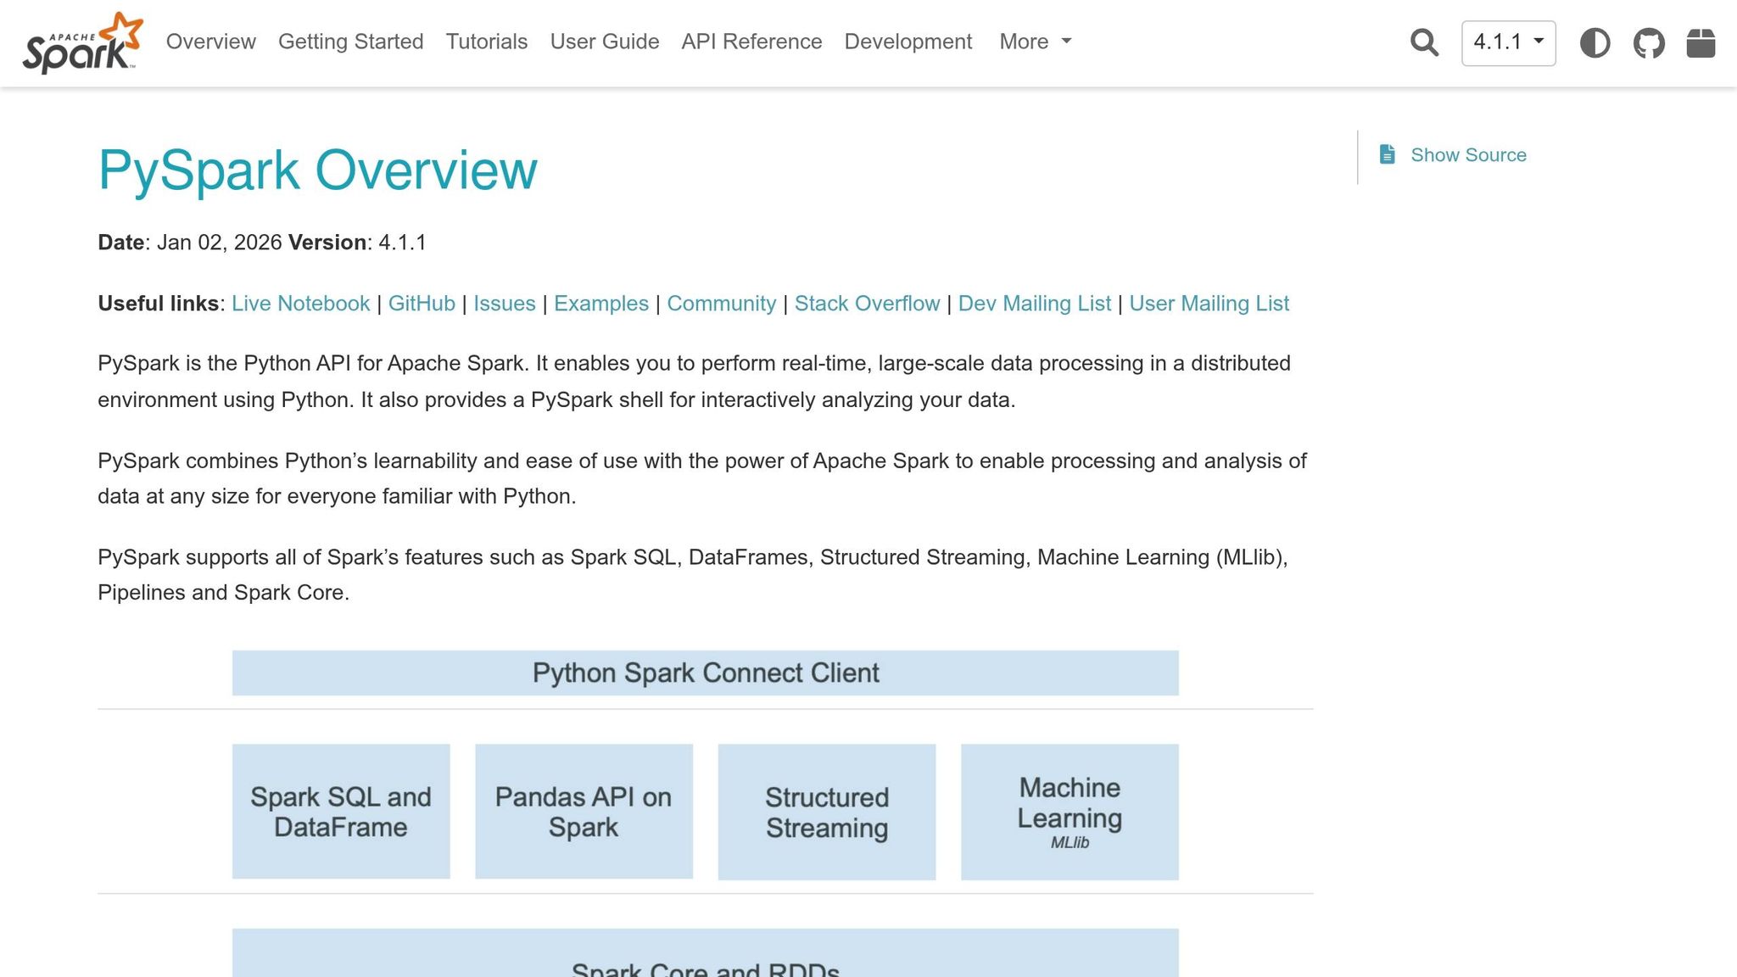Image resolution: width=1737 pixels, height=977 pixels.
Task: Open the GitHub repository icon in the header
Action: [x=1650, y=42]
